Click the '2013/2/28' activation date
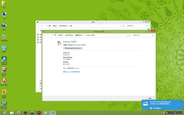 tap(66, 64)
